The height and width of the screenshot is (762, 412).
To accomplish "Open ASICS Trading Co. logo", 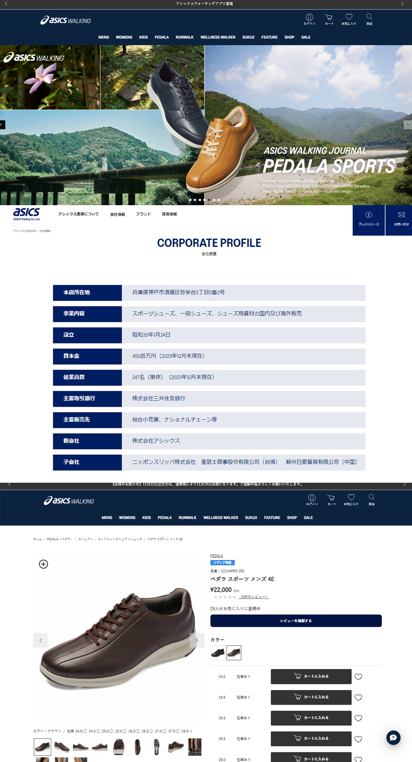I will 27,214.
